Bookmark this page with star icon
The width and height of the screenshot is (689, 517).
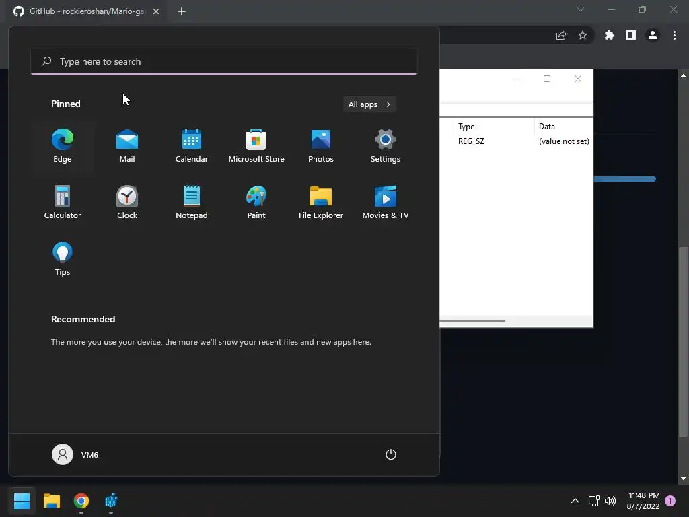[583, 35]
